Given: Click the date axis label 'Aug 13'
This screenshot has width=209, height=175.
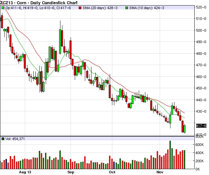Looking at the screenshot, I should click(25, 172).
